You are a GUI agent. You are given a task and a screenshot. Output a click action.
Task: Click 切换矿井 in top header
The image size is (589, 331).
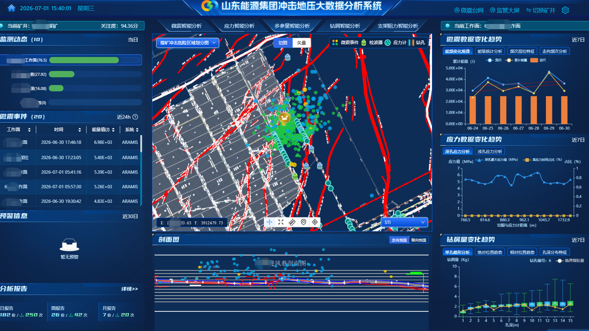pos(541,10)
